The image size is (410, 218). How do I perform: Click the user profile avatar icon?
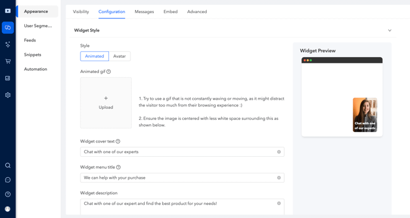click(x=8, y=208)
